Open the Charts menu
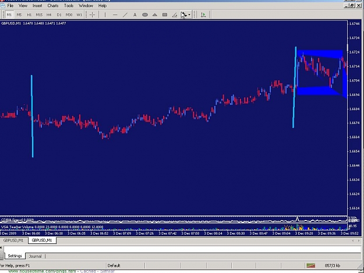The height and width of the screenshot is (273, 364). 53,6
